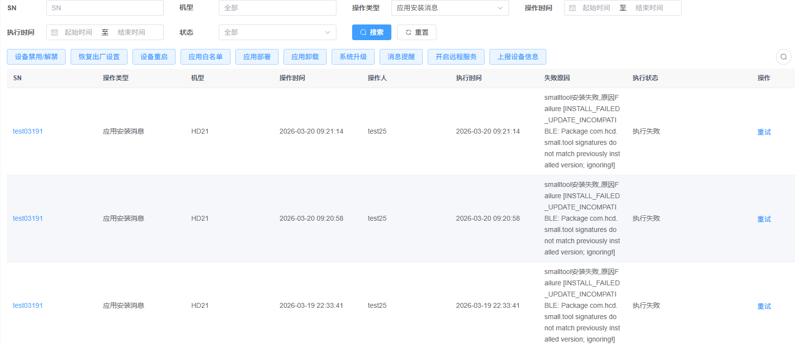Open the 机型 selector field
Screen dimensions: 795x345
[x=277, y=8]
